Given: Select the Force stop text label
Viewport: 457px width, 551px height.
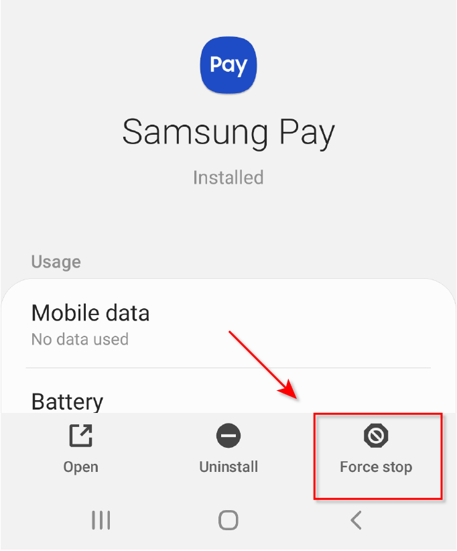Looking at the screenshot, I should pos(376,467).
